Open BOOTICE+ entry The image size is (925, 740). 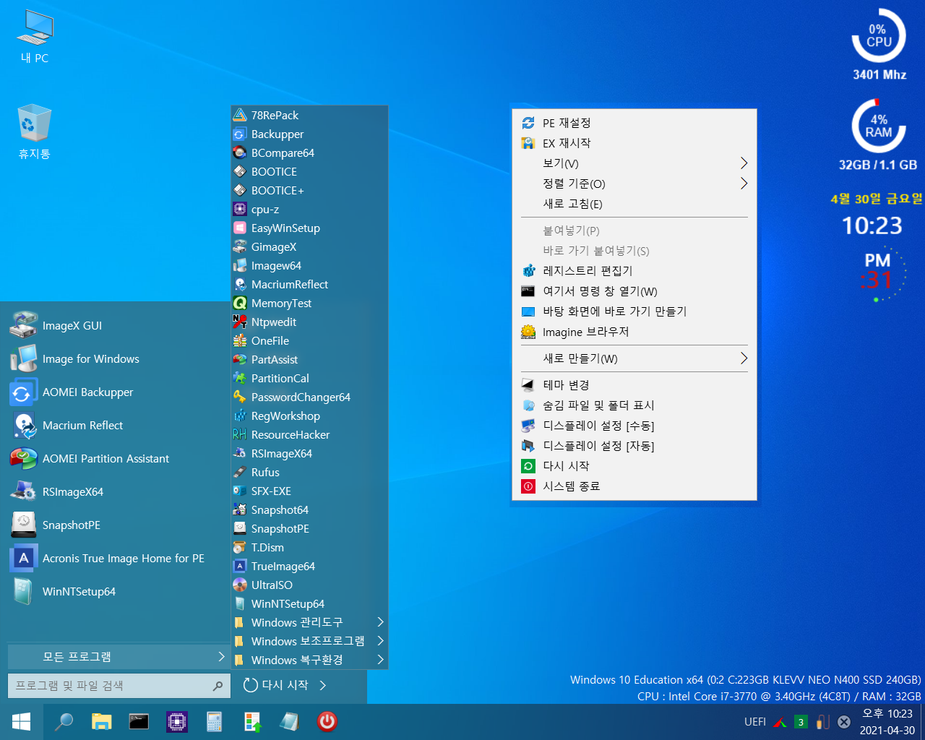coord(309,191)
